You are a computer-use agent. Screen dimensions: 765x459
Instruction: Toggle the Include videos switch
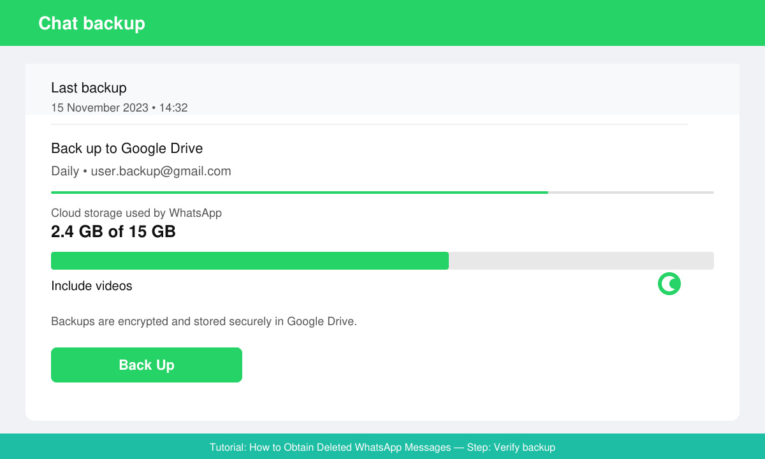coord(669,284)
